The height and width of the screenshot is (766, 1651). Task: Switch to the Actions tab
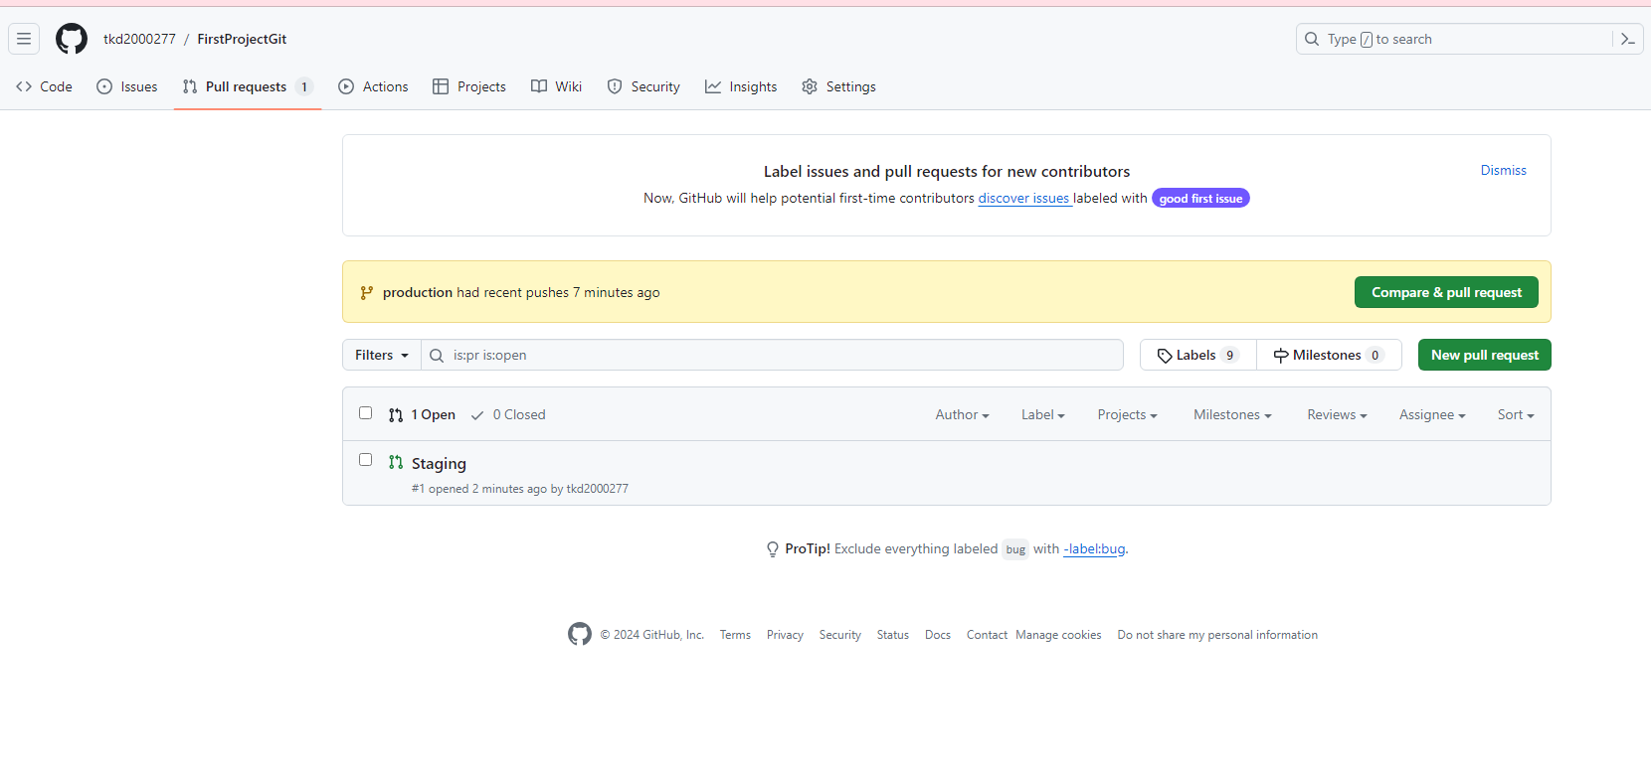click(x=373, y=86)
